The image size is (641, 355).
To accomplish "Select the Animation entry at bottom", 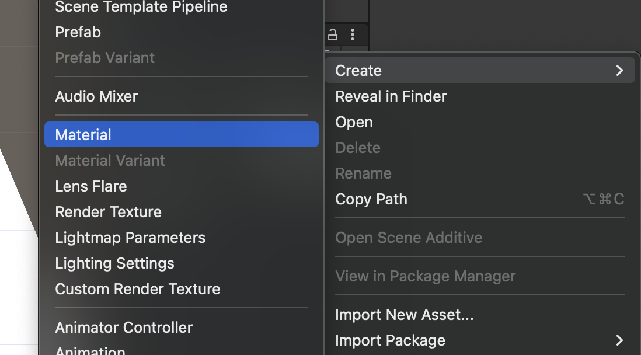I will 90,350.
